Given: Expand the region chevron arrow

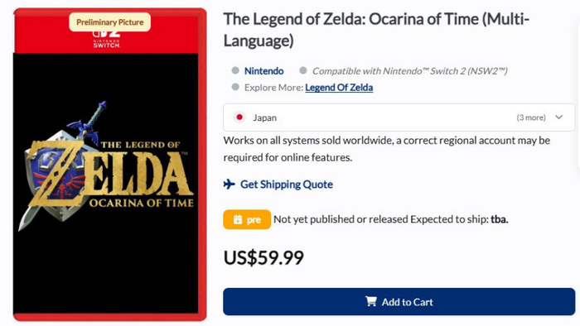Looking at the screenshot, I should [559, 117].
